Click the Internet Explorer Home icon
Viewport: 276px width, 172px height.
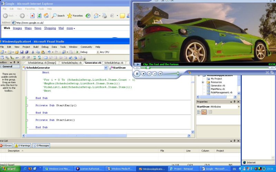(46, 15)
